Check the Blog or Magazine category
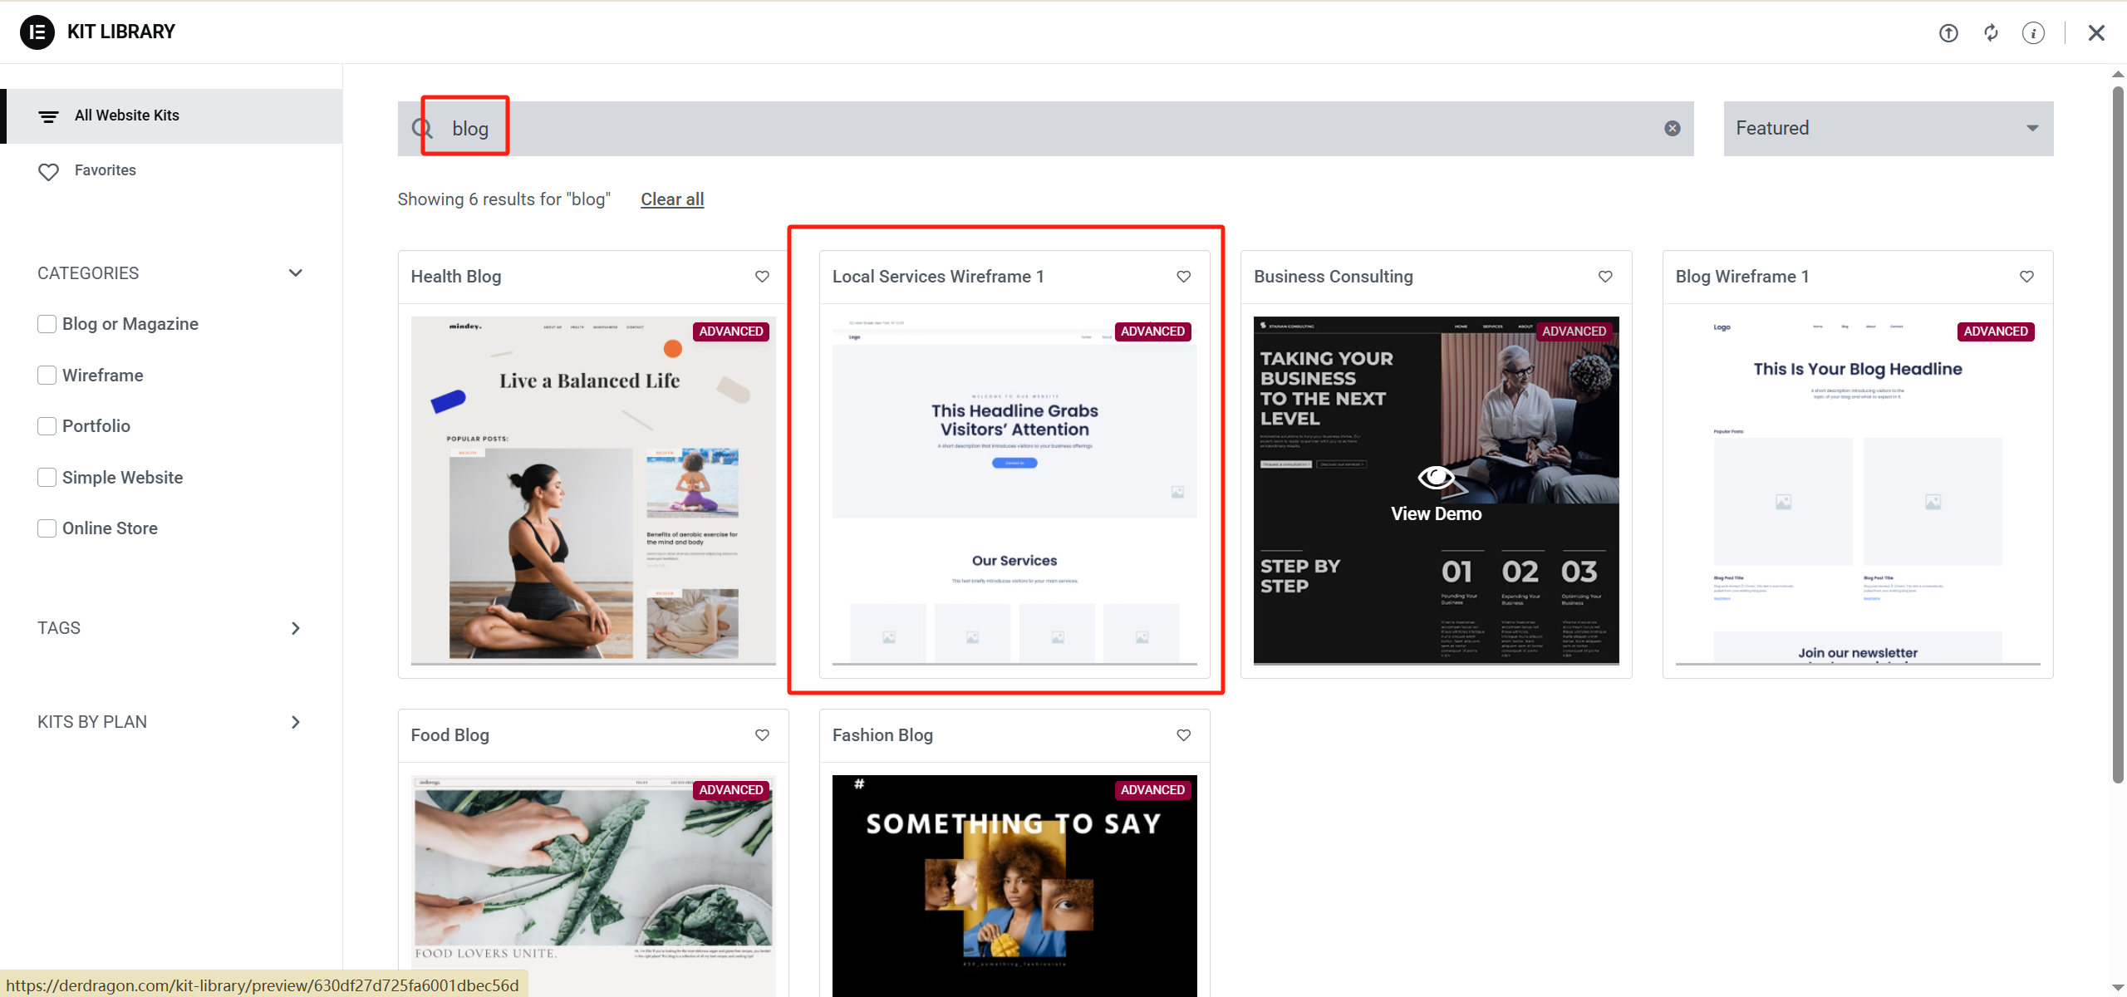 click(x=47, y=324)
